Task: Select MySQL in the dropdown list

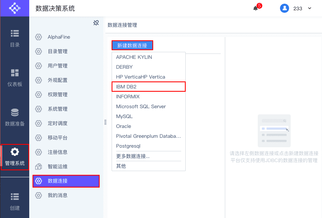Action: coord(149,116)
